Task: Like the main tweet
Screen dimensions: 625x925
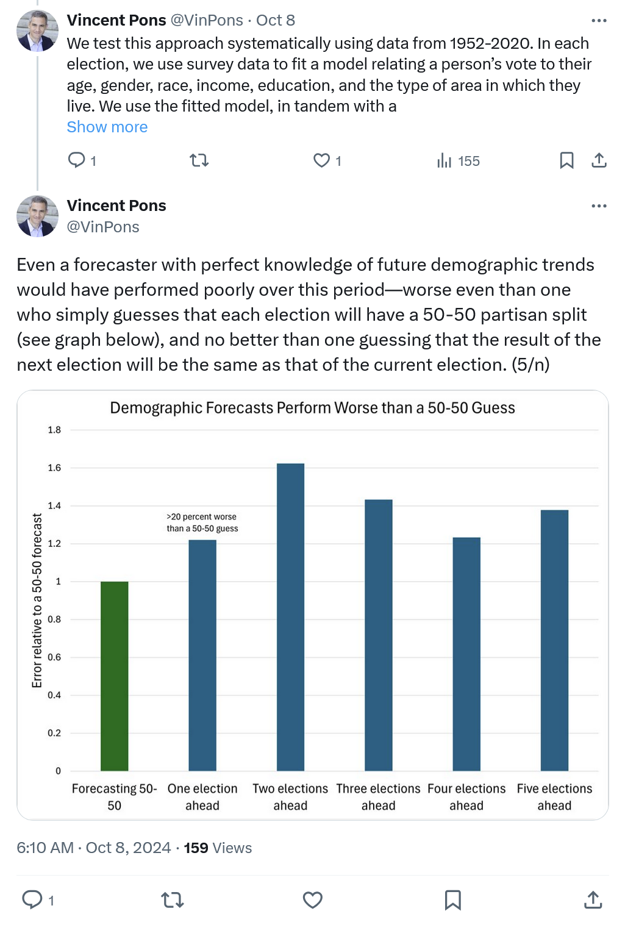Action: pos(313,899)
